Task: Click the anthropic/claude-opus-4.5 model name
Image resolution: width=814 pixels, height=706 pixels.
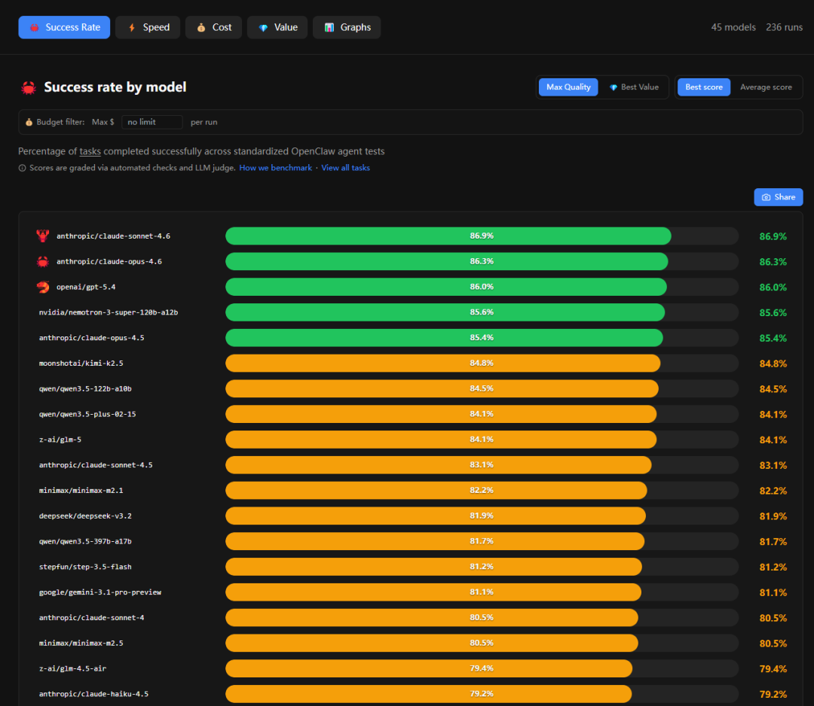Action: pyautogui.click(x=91, y=338)
